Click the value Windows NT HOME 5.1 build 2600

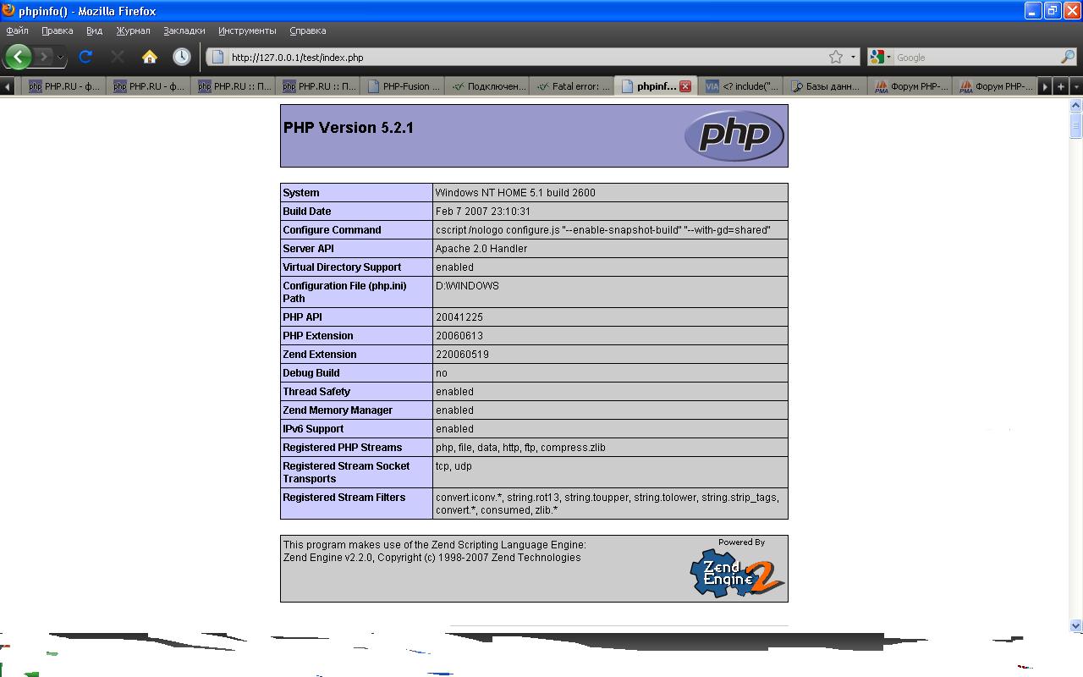click(515, 193)
